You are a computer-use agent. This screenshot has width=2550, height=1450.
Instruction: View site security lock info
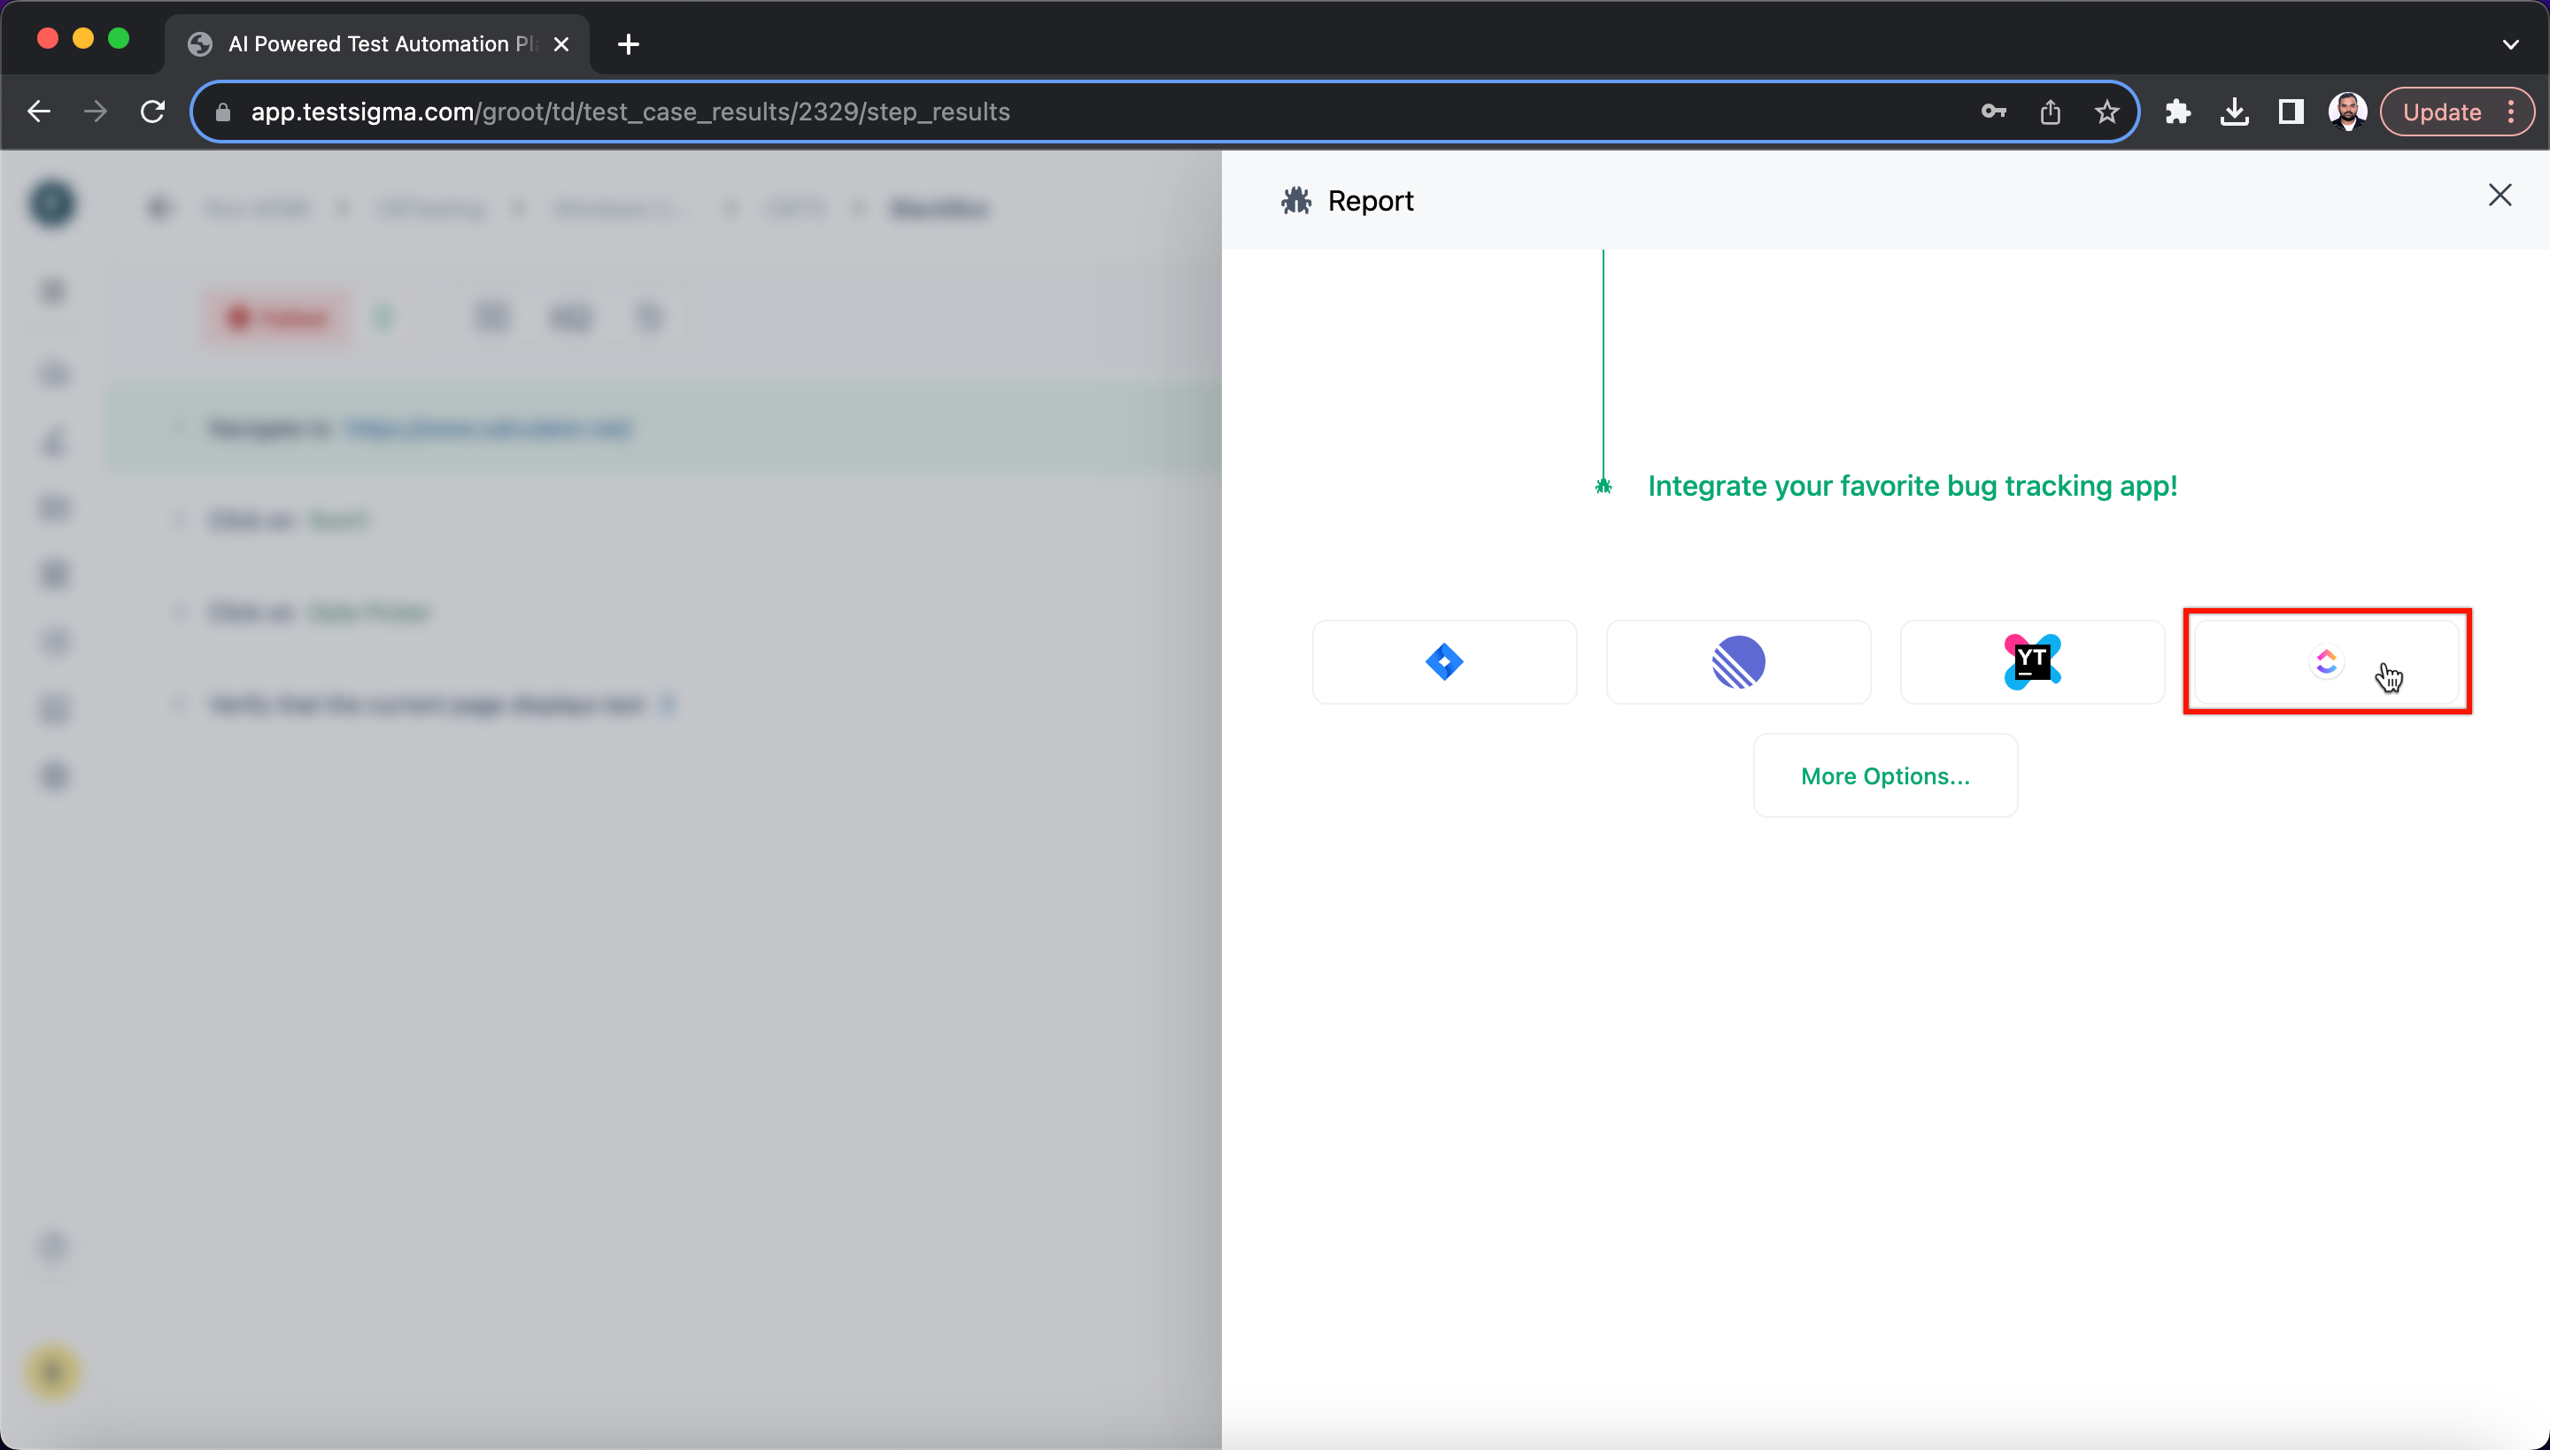tap(223, 112)
